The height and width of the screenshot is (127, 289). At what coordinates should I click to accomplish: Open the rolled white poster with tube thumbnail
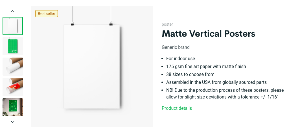13,67
